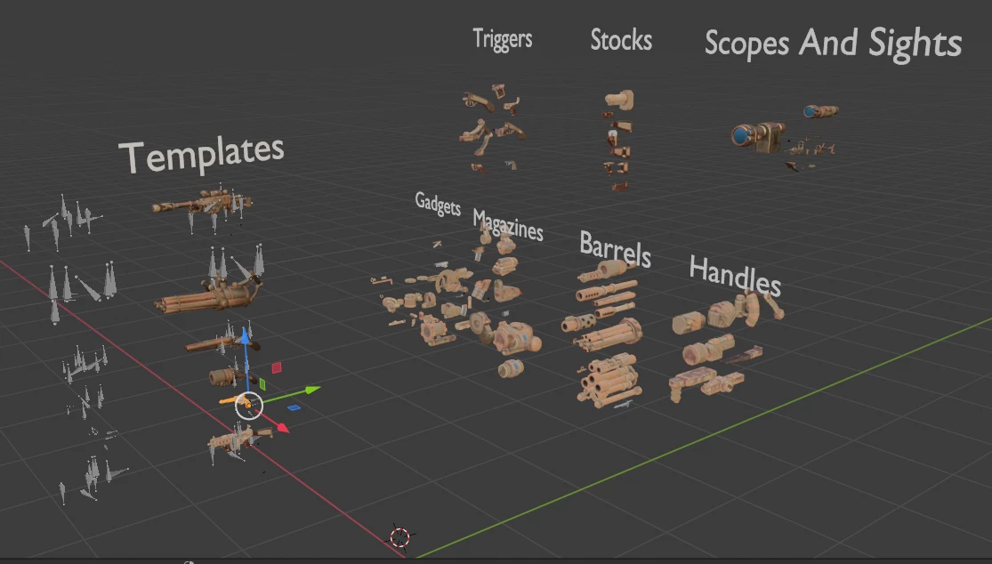Select the large blue-lens scope model
992x564 pixels.
coord(755,136)
